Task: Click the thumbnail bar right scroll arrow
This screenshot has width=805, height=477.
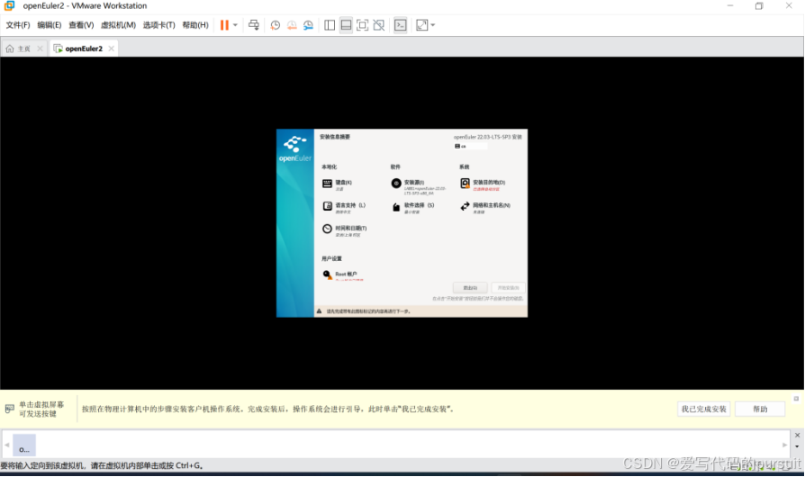Action: 784,445
